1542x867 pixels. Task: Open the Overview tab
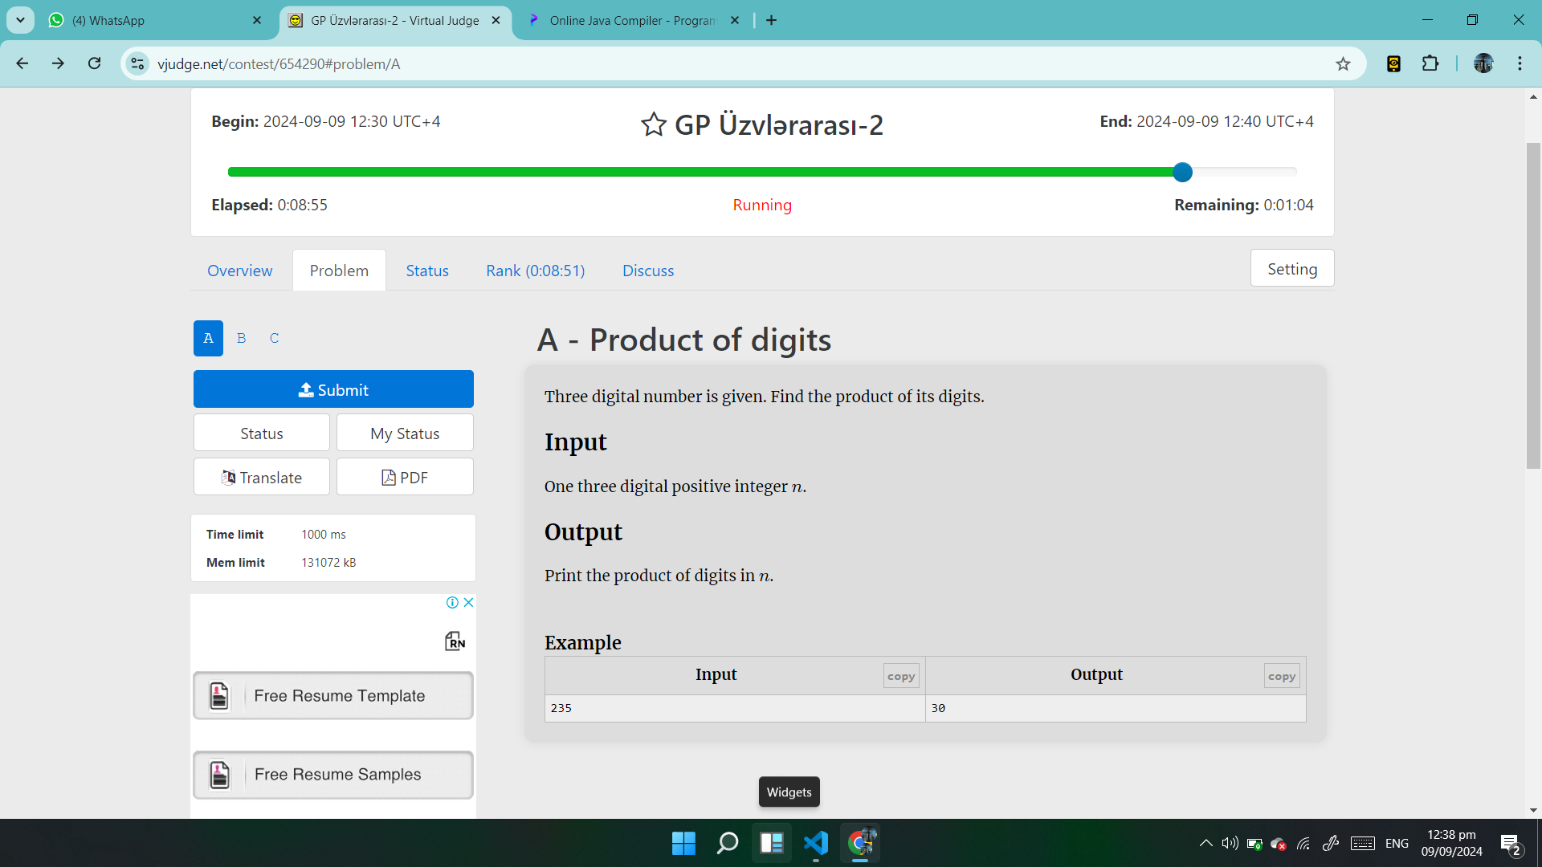[x=239, y=271]
